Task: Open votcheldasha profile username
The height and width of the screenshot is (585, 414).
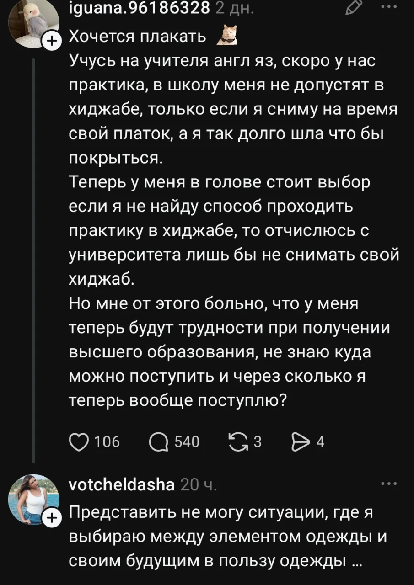Action: tap(121, 484)
